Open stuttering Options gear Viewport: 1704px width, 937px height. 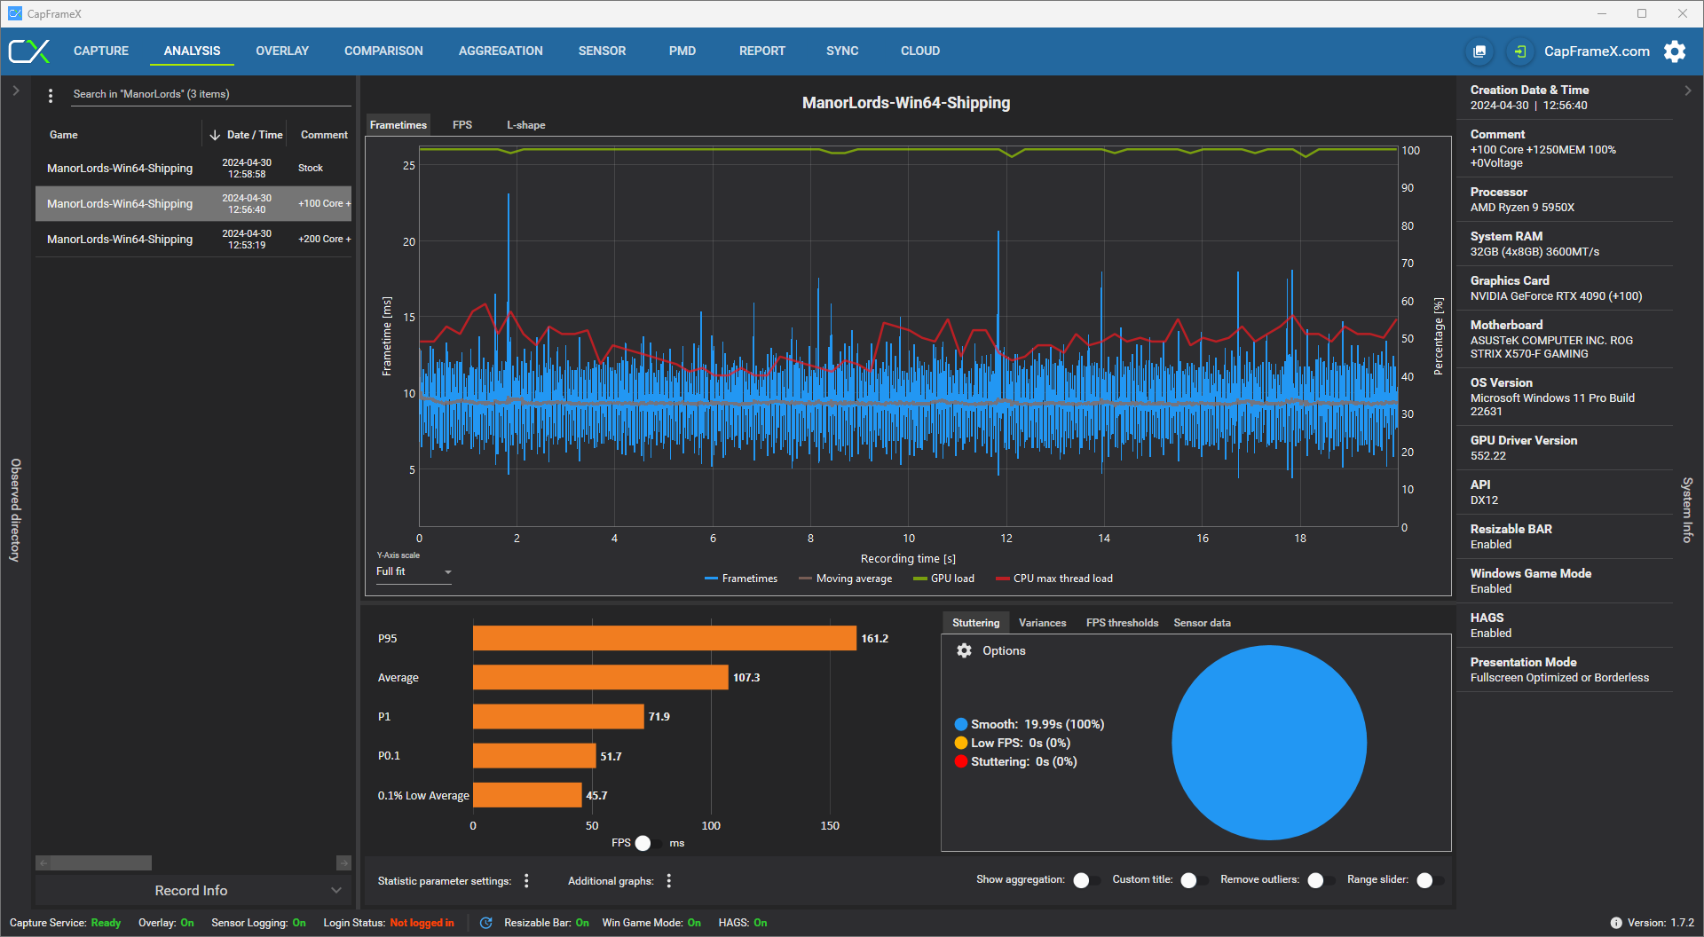(x=964, y=650)
